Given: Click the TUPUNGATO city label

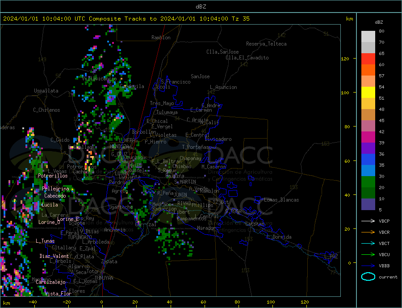Looking at the screenshot, I should pyautogui.click(x=80, y=237).
